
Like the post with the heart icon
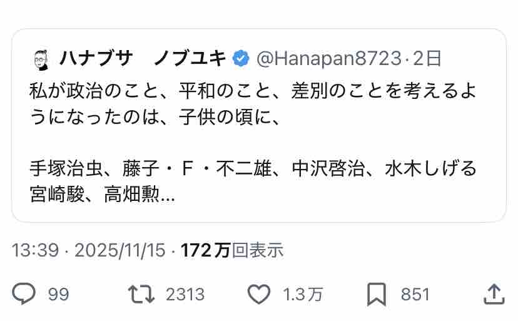click(258, 294)
